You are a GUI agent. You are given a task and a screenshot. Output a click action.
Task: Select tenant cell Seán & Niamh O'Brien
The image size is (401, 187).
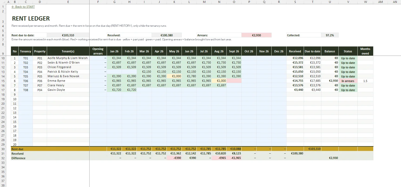tap(68, 63)
